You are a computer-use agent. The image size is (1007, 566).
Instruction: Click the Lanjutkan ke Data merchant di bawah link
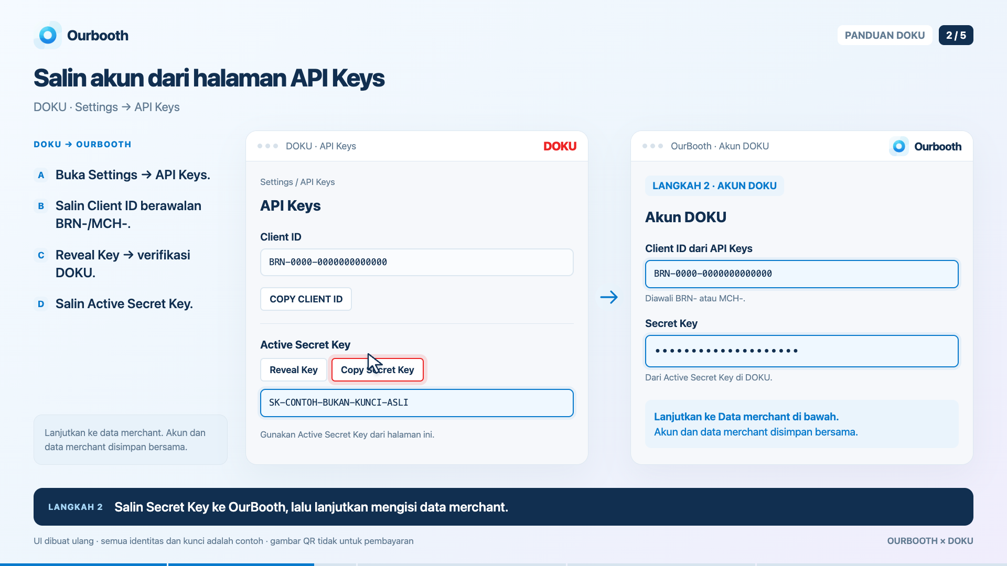[746, 417]
